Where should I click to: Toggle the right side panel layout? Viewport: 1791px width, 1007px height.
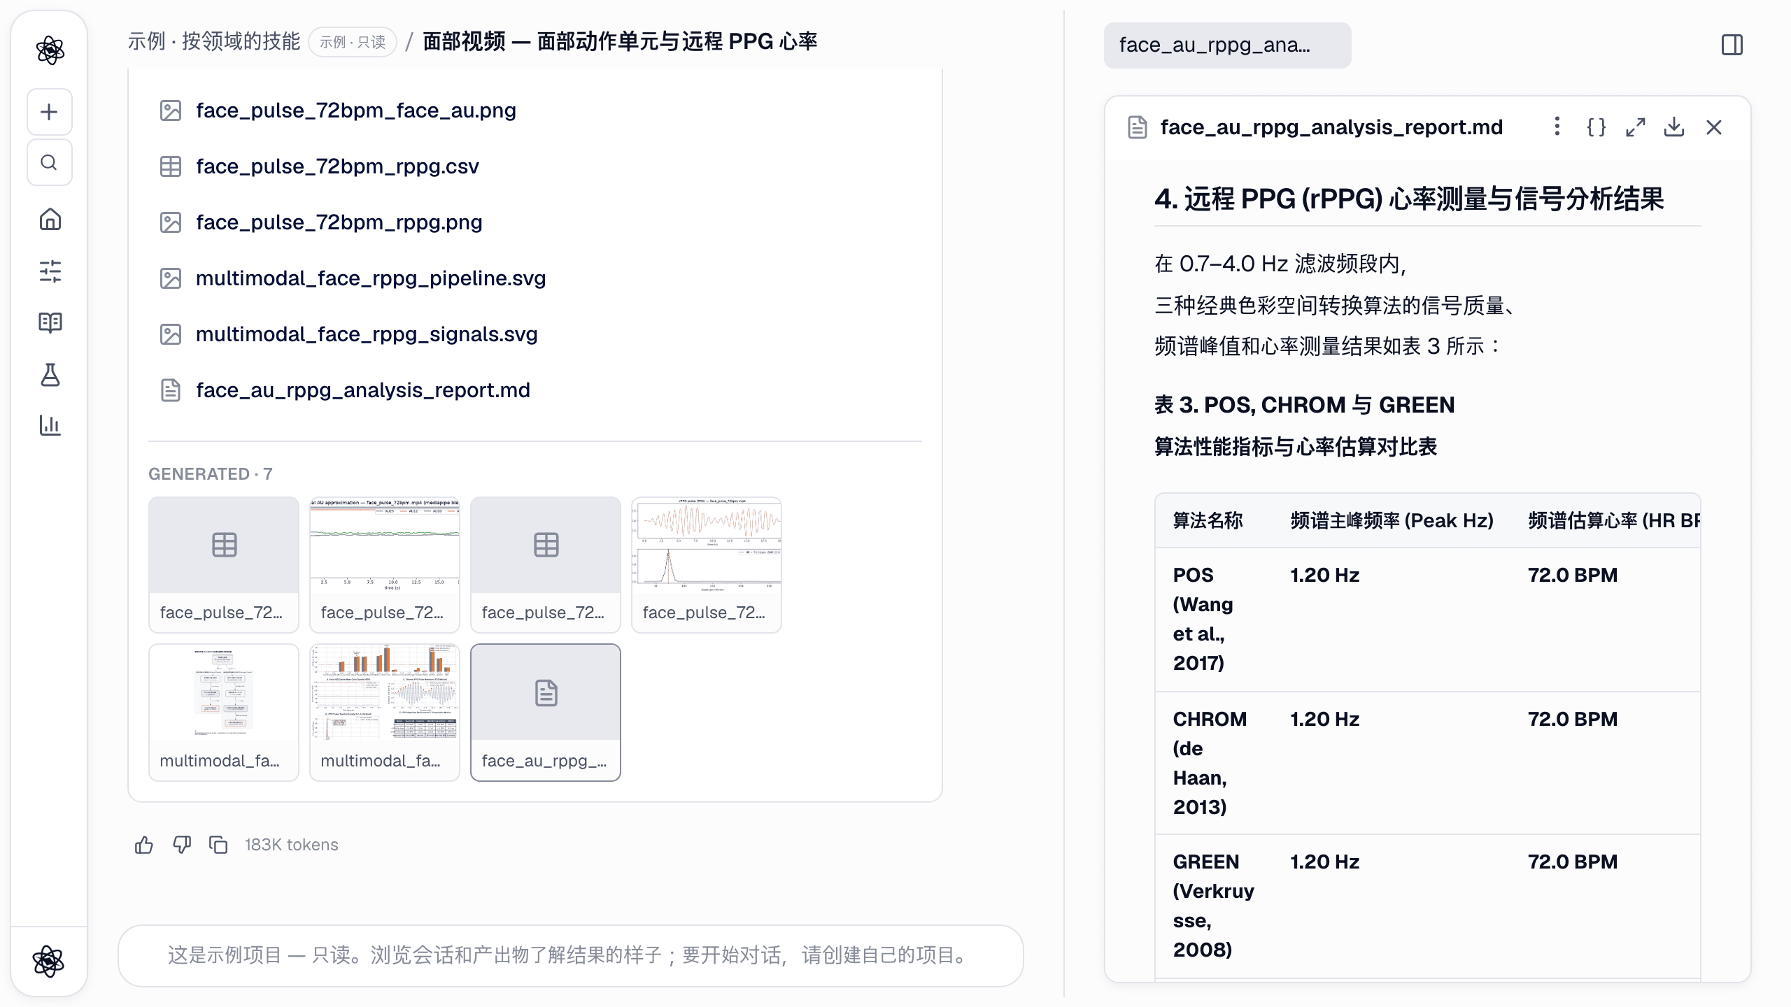tap(1732, 45)
